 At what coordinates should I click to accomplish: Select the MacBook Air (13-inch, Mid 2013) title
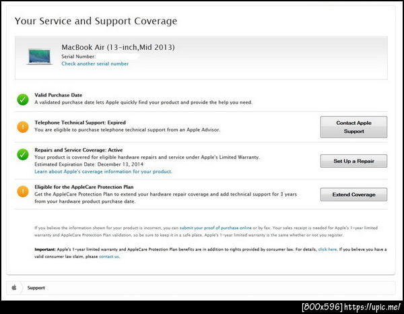(118, 47)
